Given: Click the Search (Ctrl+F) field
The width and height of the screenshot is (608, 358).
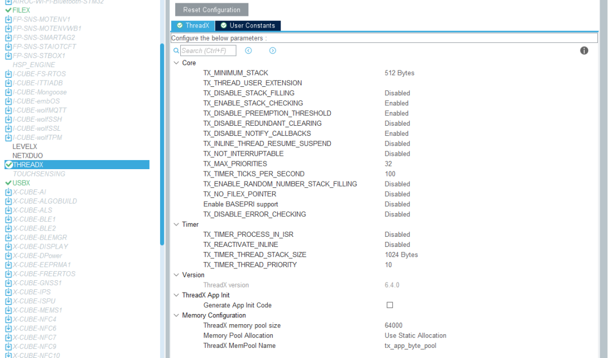Looking at the screenshot, I should click(x=208, y=50).
